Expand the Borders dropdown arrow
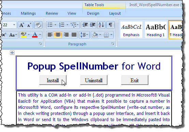This screenshot has height=132, width=189. tap(111, 35)
